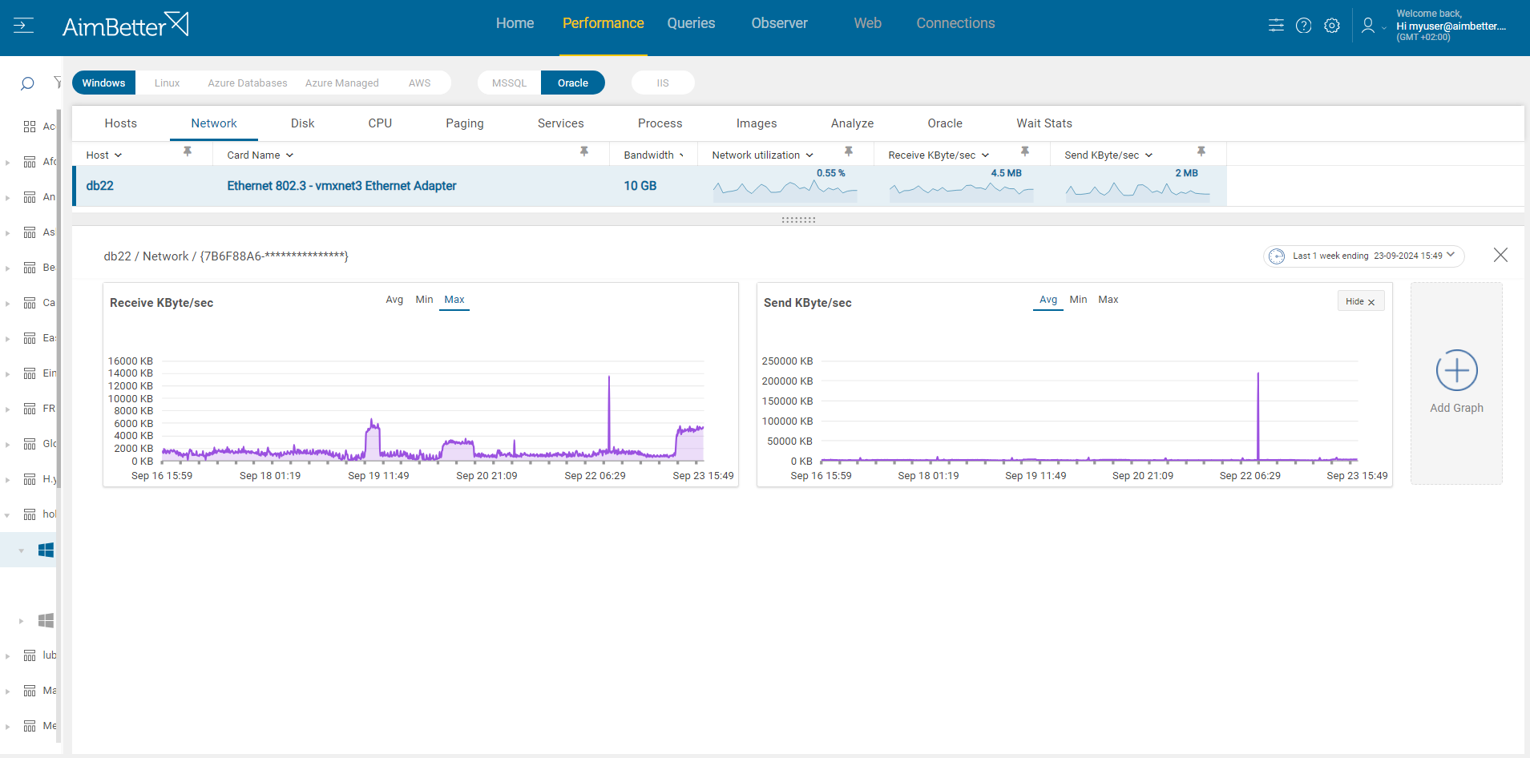Select the IIS toggle
The width and height of the screenshot is (1530, 758).
663,83
